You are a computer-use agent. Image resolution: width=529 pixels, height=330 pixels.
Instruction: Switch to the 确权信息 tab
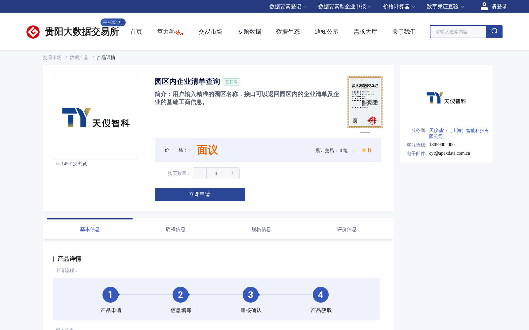176,229
